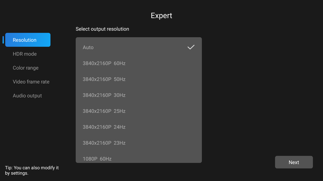323x181 pixels.
Task: Open the Audio output section
Action: (27, 96)
